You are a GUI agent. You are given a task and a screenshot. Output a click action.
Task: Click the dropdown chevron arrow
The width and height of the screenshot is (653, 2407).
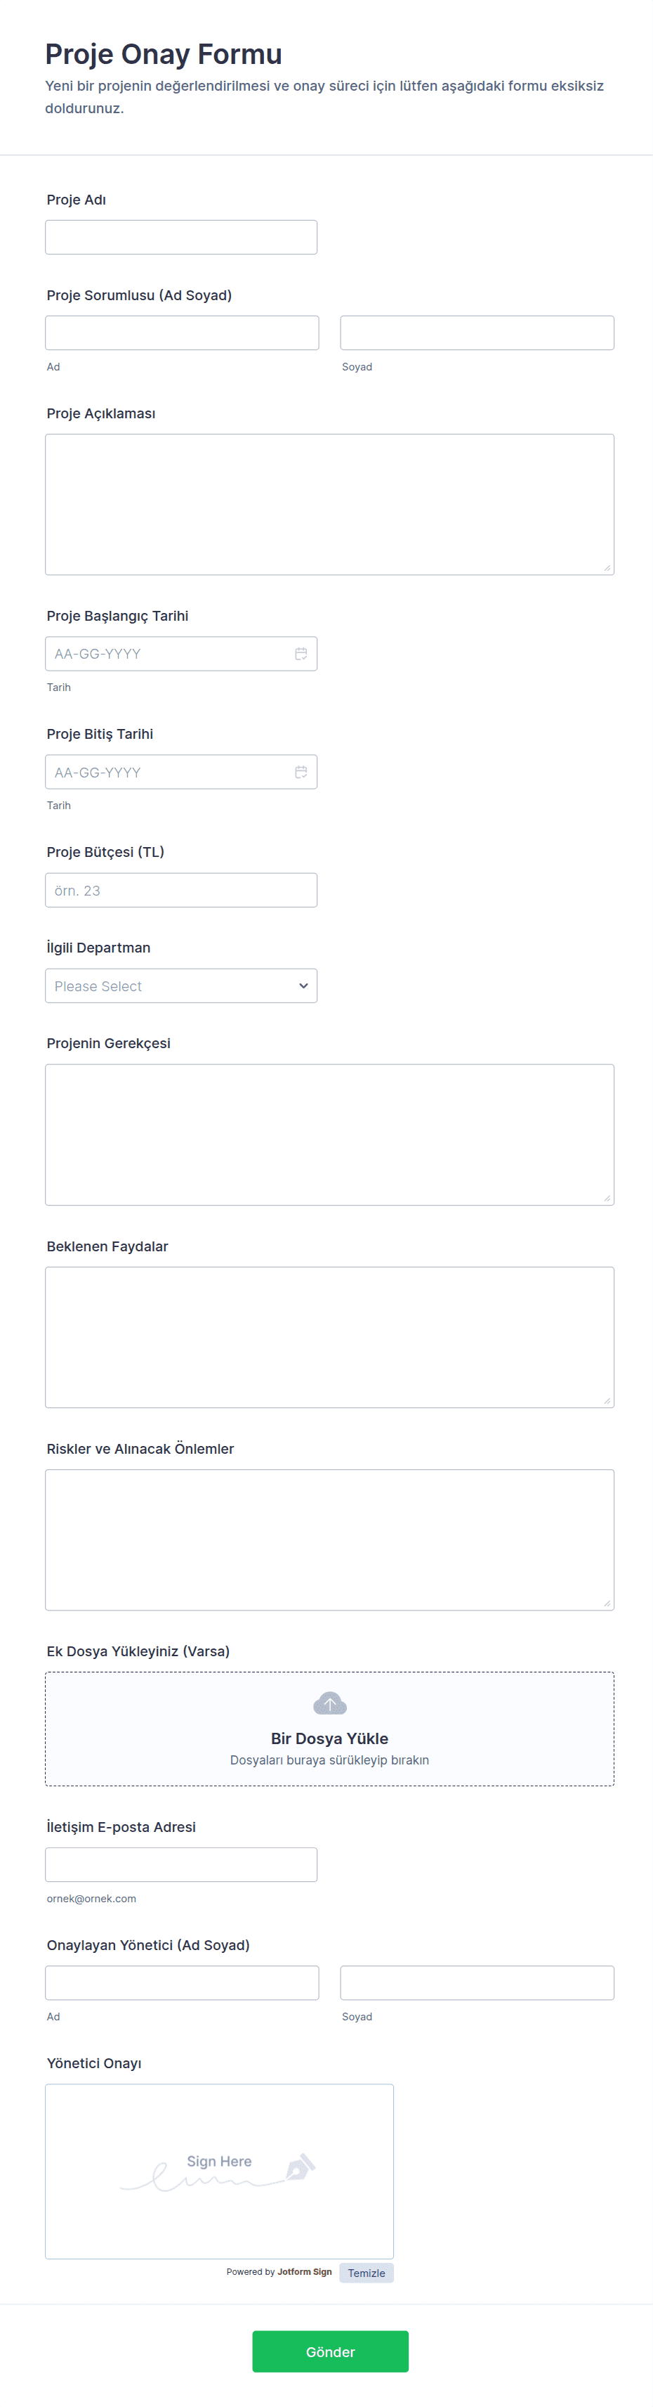303,986
